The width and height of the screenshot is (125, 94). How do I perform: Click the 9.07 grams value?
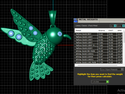101,48
